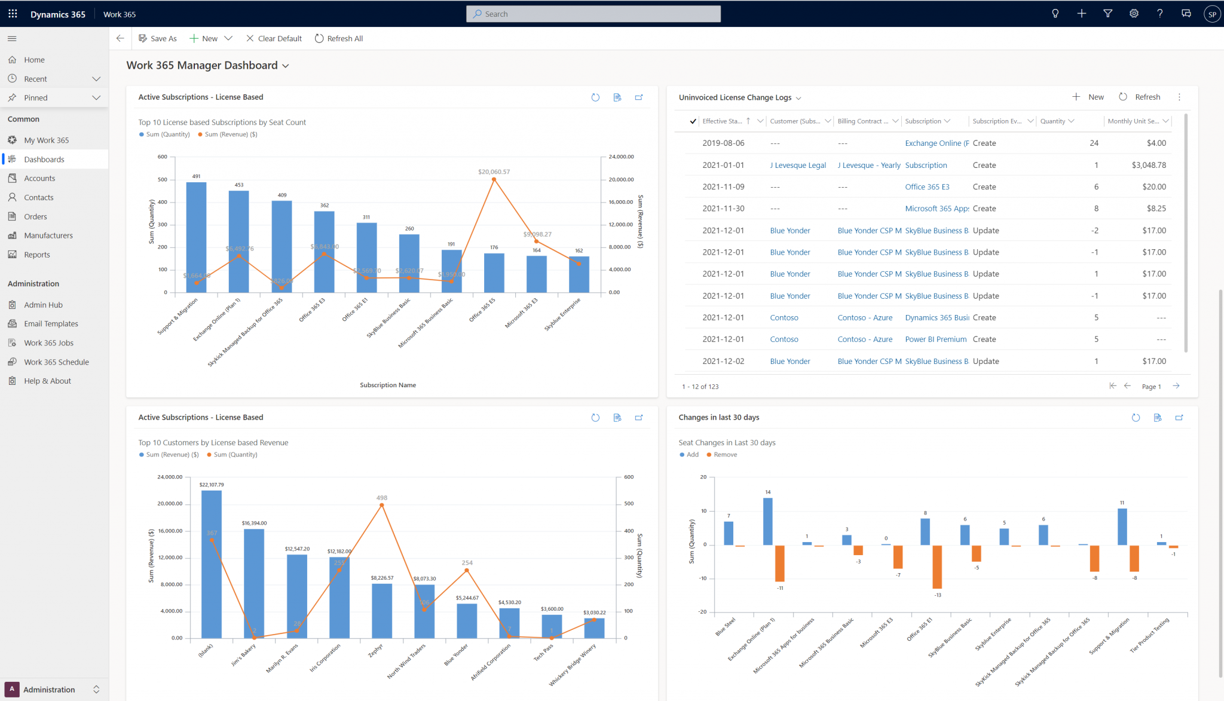Viewport: 1224px width, 701px height.
Task: Open Admin Hub in the sidebar
Action: pyautogui.click(x=43, y=305)
